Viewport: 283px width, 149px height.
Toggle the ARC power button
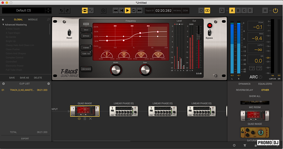pyautogui.click(x=260, y=77)
